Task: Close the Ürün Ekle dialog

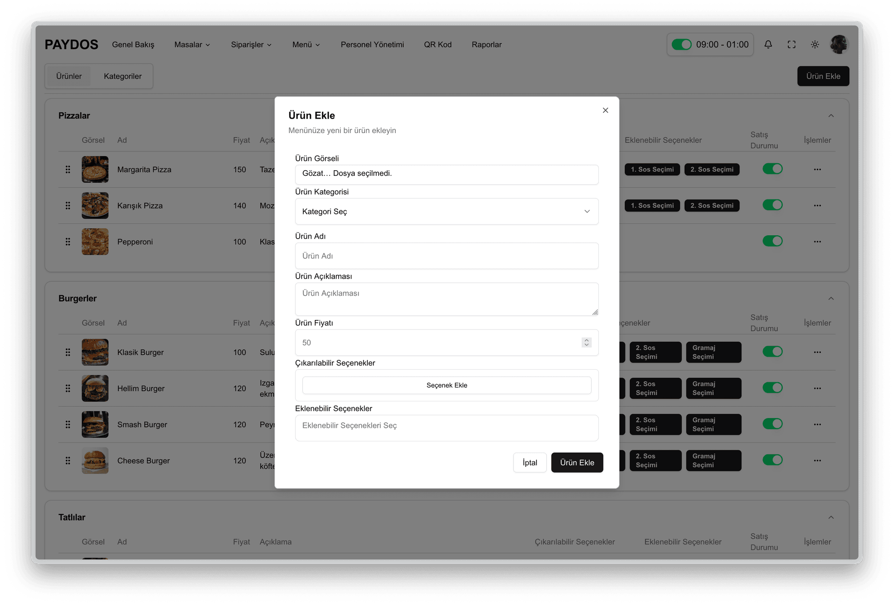Action: [x=605, y=110]
